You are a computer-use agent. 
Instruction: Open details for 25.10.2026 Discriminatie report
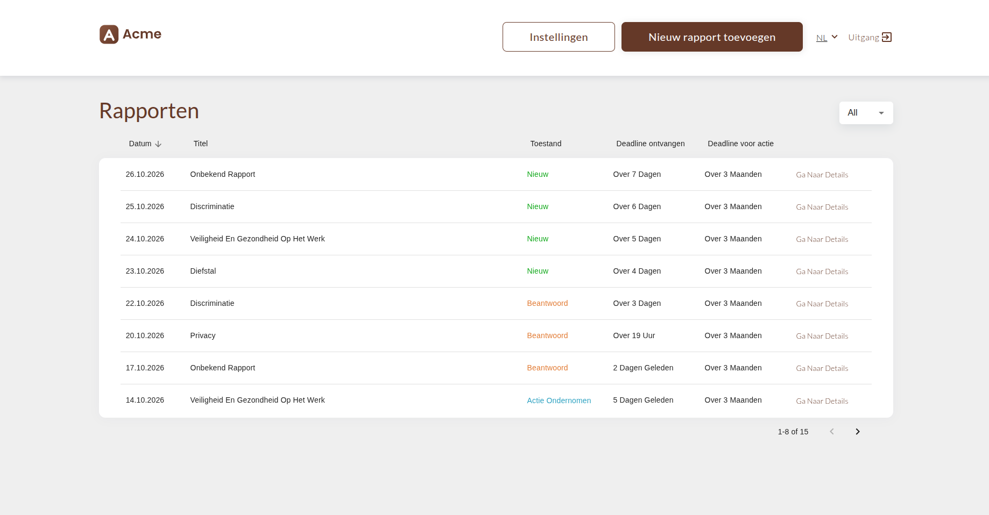click(822, 207)
